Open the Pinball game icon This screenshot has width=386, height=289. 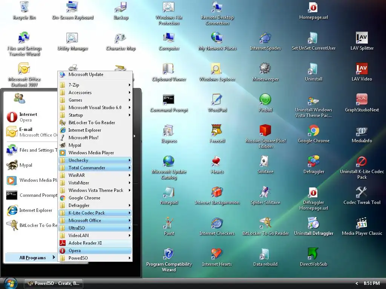pos(265,103)
